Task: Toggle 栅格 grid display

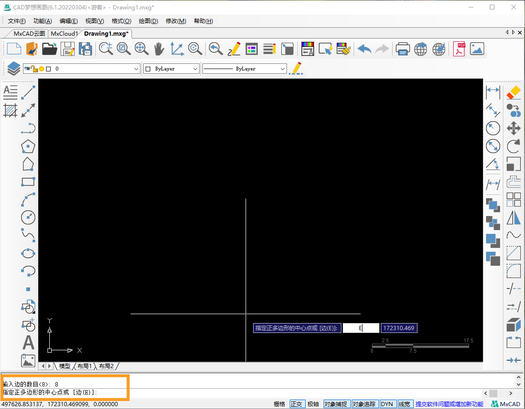Action: 279,404
